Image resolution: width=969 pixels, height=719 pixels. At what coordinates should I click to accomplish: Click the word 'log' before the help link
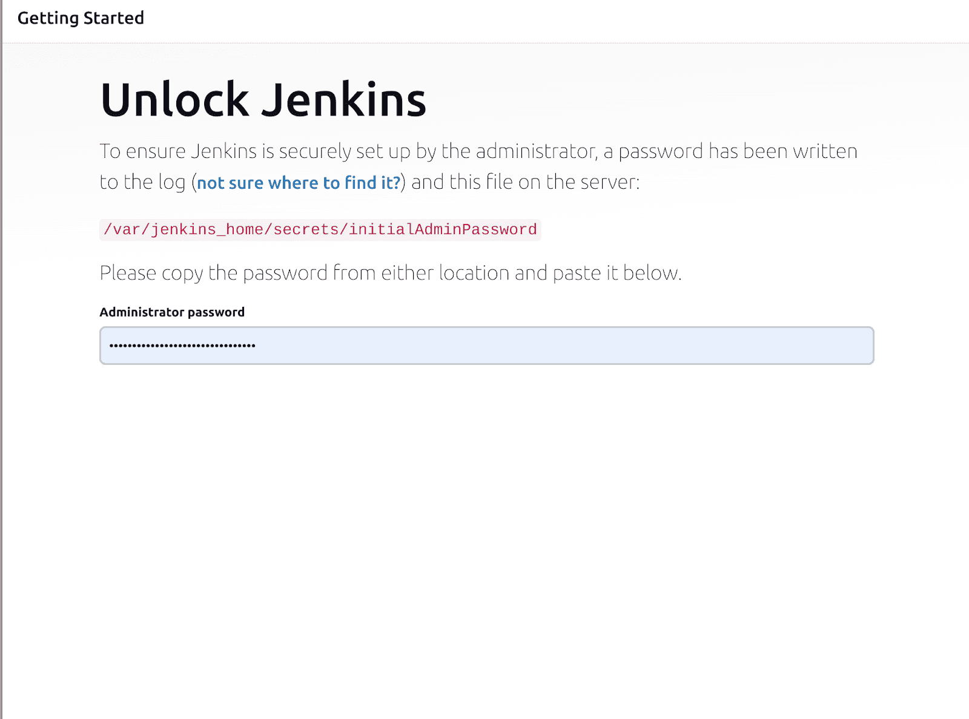[174, 182]
